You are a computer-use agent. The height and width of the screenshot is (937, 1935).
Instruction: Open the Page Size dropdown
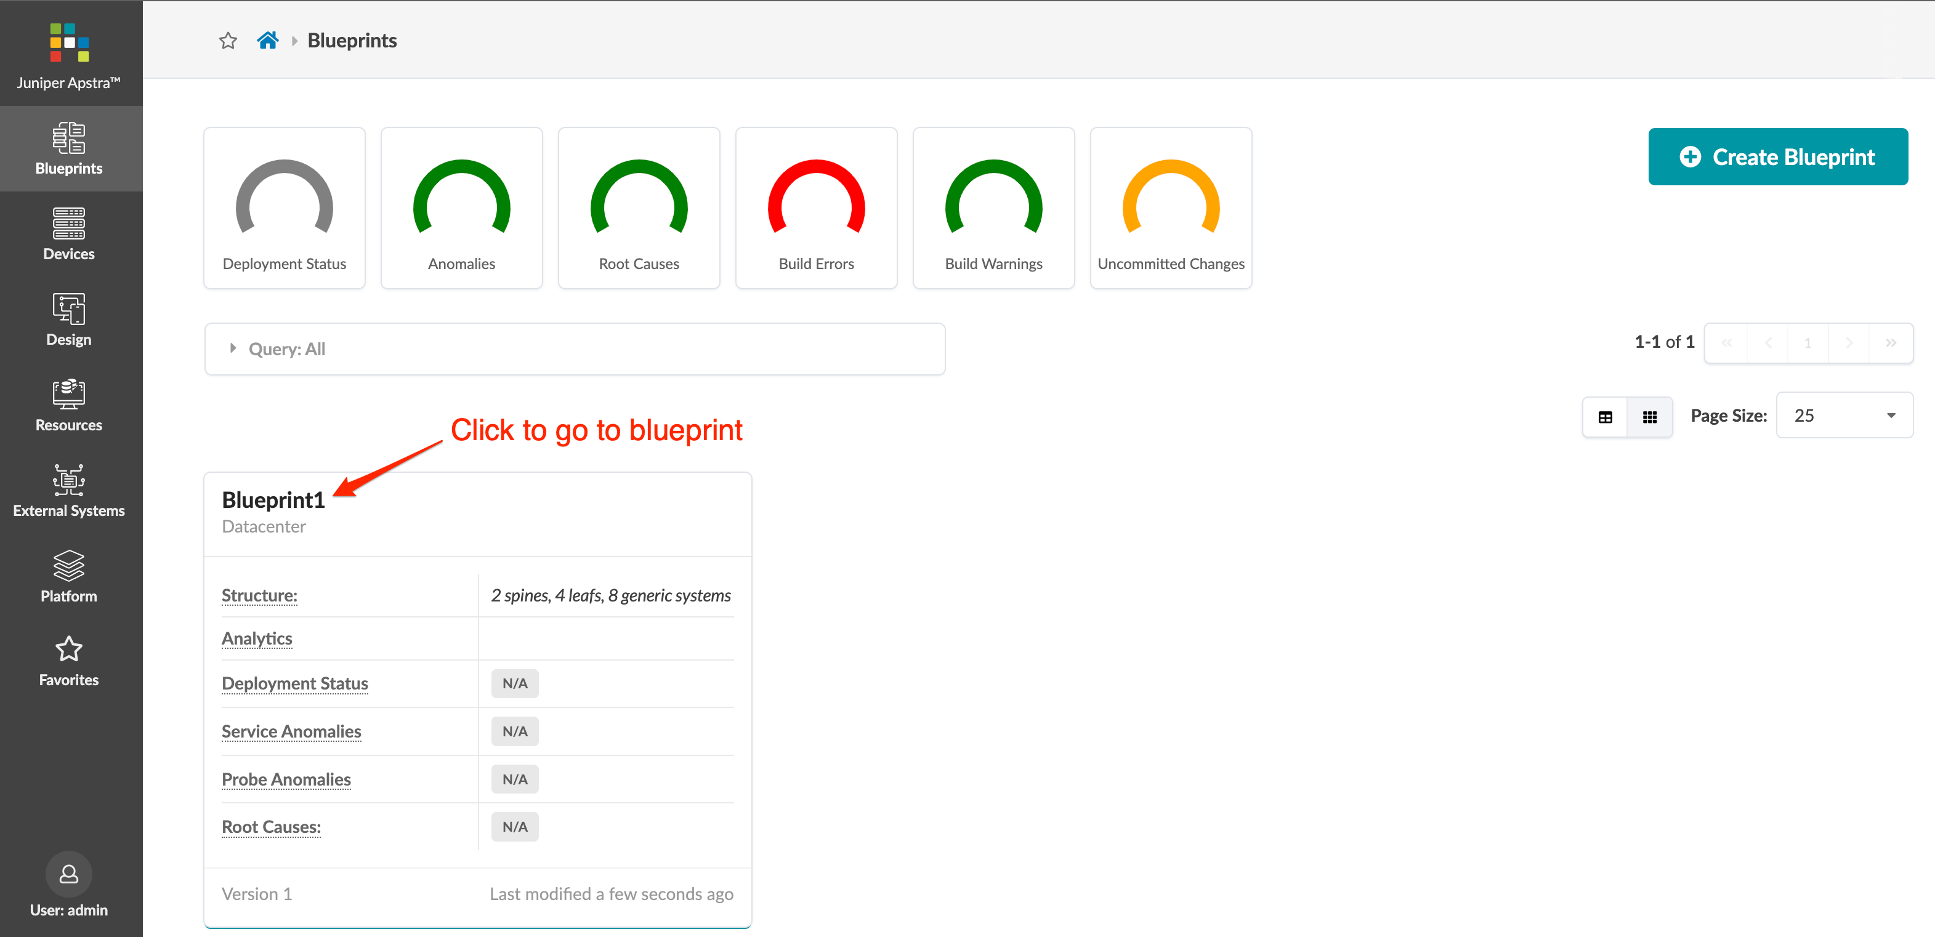click(1843, 415)
